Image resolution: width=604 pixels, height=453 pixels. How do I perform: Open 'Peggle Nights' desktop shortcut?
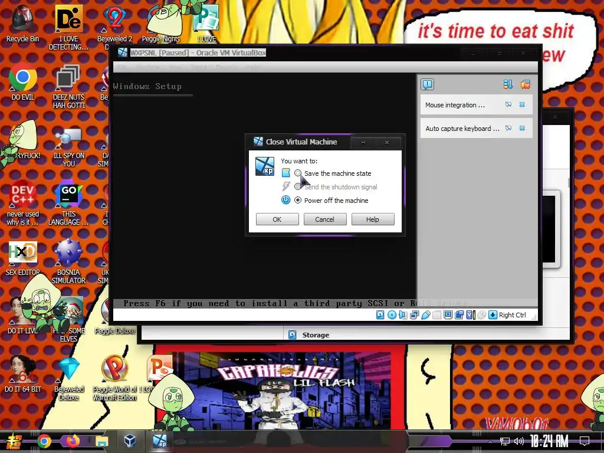coord(161,24)
